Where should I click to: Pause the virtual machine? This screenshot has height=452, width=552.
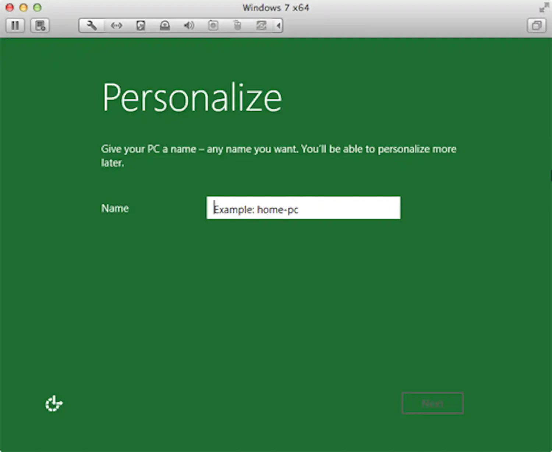click(x=15, y=25)
